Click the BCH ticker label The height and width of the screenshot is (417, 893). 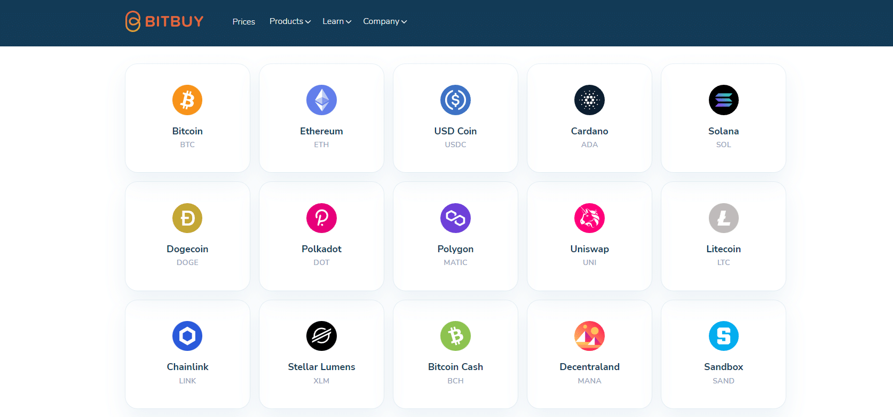(x=455, y=381)
